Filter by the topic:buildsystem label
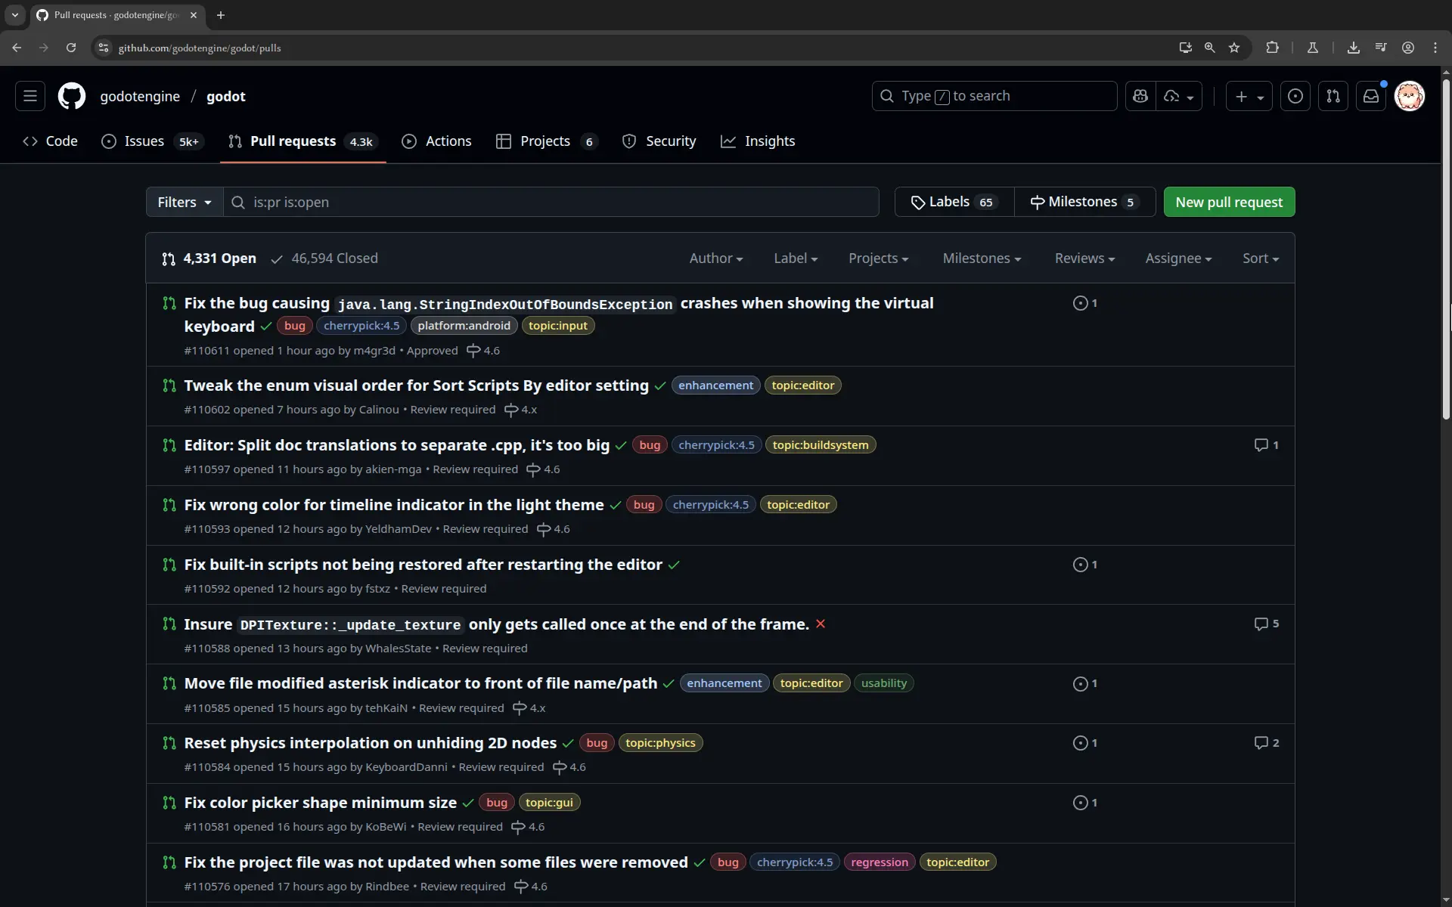This screenshot has width=1452, height=907. 821,445
